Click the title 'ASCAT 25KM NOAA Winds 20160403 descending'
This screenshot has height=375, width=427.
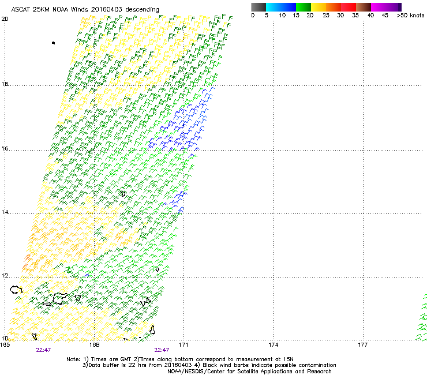click(x=85, y=10)
